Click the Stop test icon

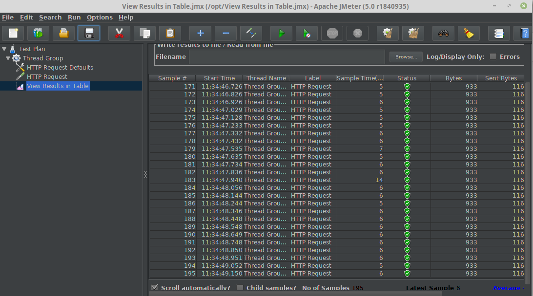click(332, 33)
